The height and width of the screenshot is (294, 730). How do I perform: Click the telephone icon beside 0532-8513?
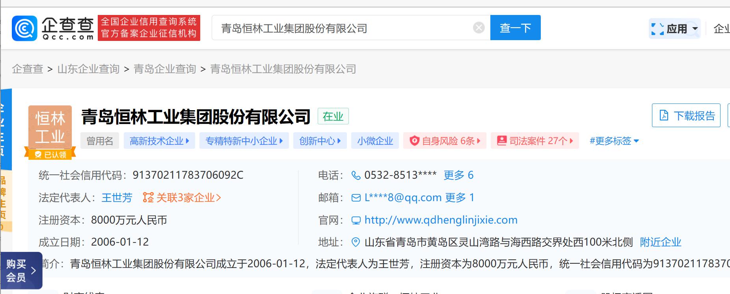tap(356, 176)
